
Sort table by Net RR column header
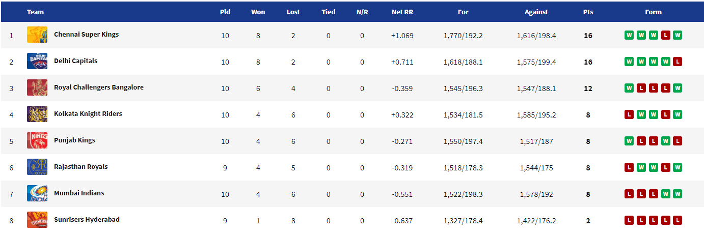(402, 12)
